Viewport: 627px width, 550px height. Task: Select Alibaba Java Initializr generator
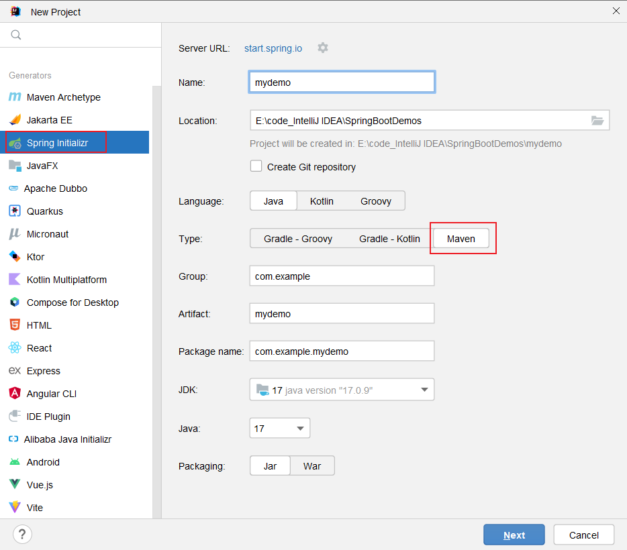click(75, 439)
